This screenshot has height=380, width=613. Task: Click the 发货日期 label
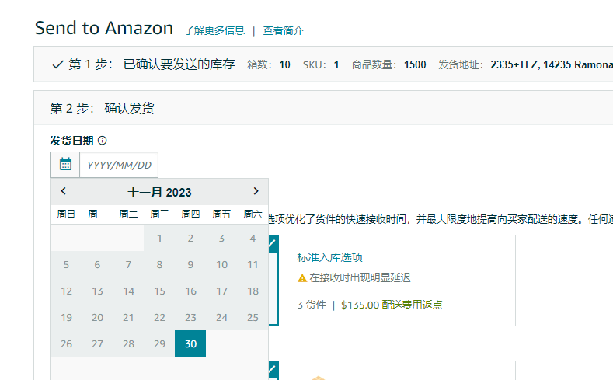[x=72, y=141]
